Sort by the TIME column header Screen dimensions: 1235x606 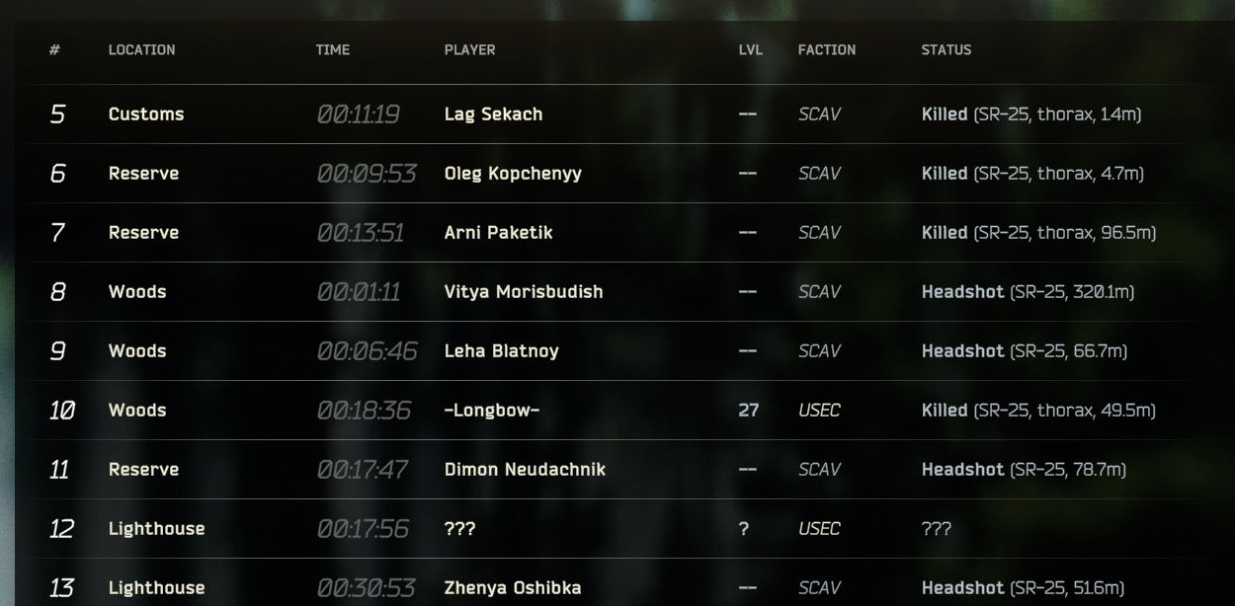click(333, 49)
